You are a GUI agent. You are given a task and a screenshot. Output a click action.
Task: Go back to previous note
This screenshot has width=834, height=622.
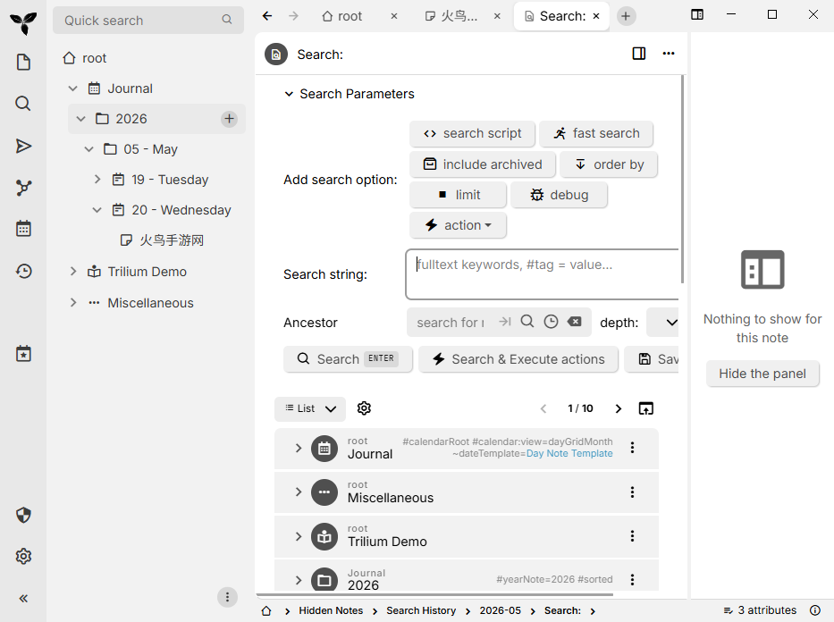tap(267, 16)
